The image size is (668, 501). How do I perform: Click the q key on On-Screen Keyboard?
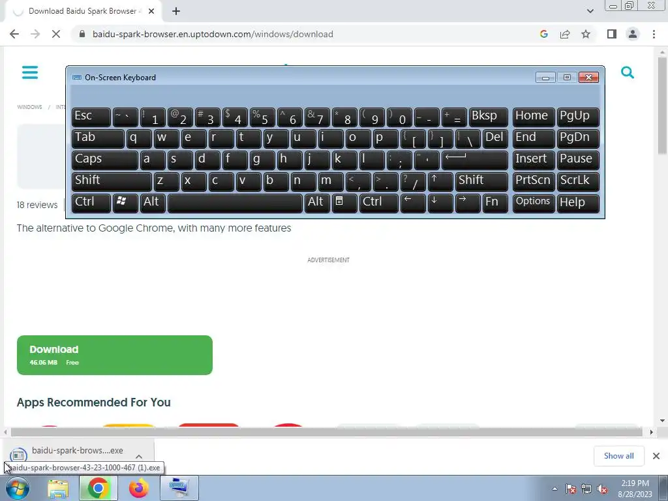139,138
